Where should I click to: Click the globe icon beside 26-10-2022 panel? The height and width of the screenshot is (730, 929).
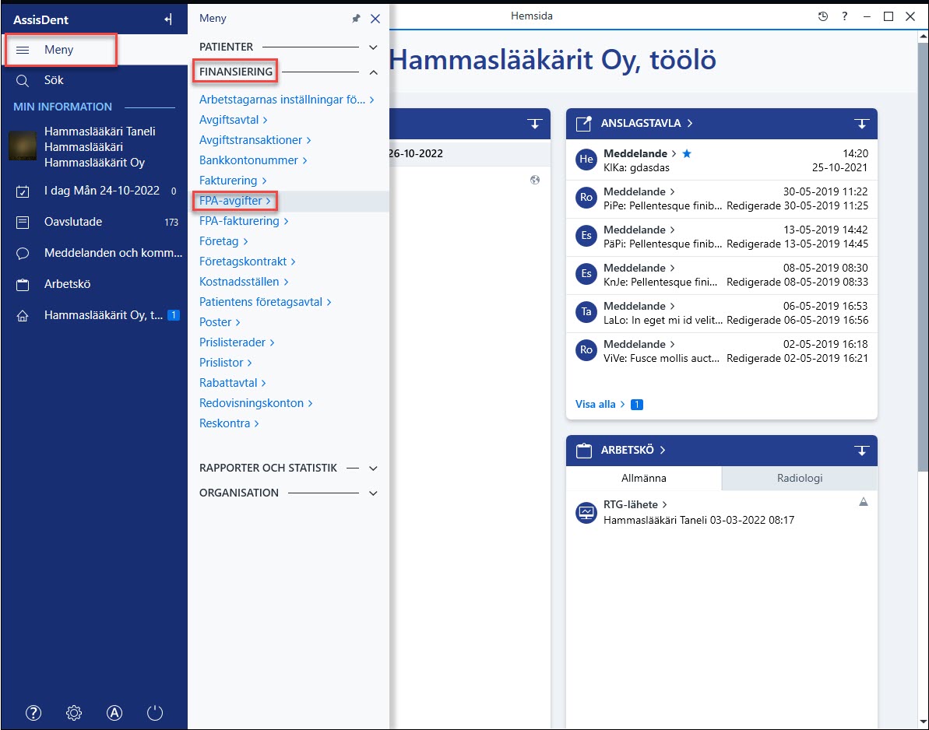click(534, 180)
